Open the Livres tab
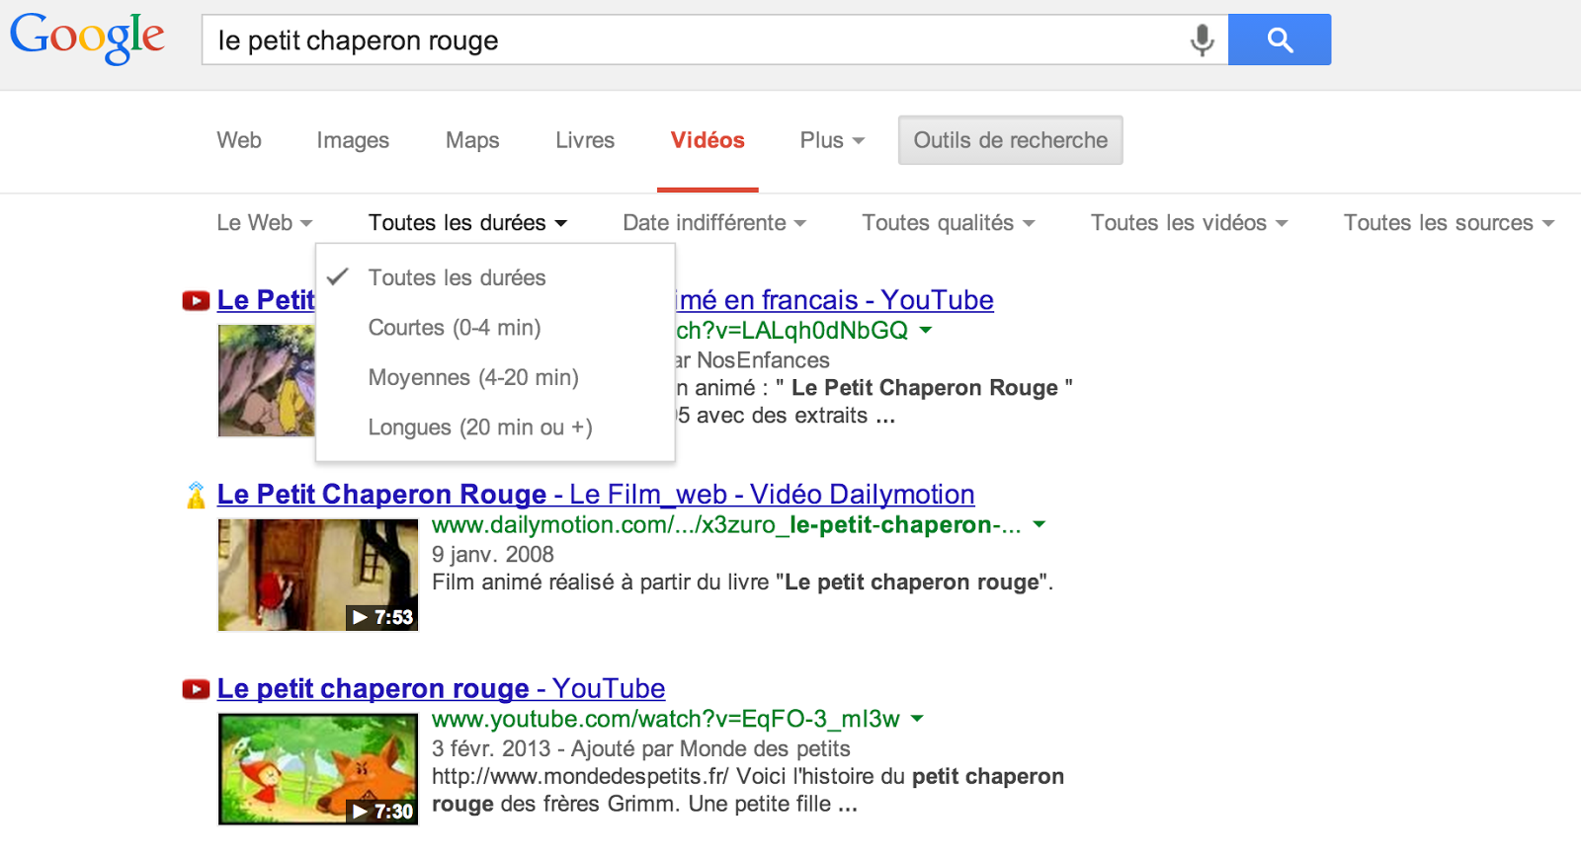 click(x=585, y=140)
